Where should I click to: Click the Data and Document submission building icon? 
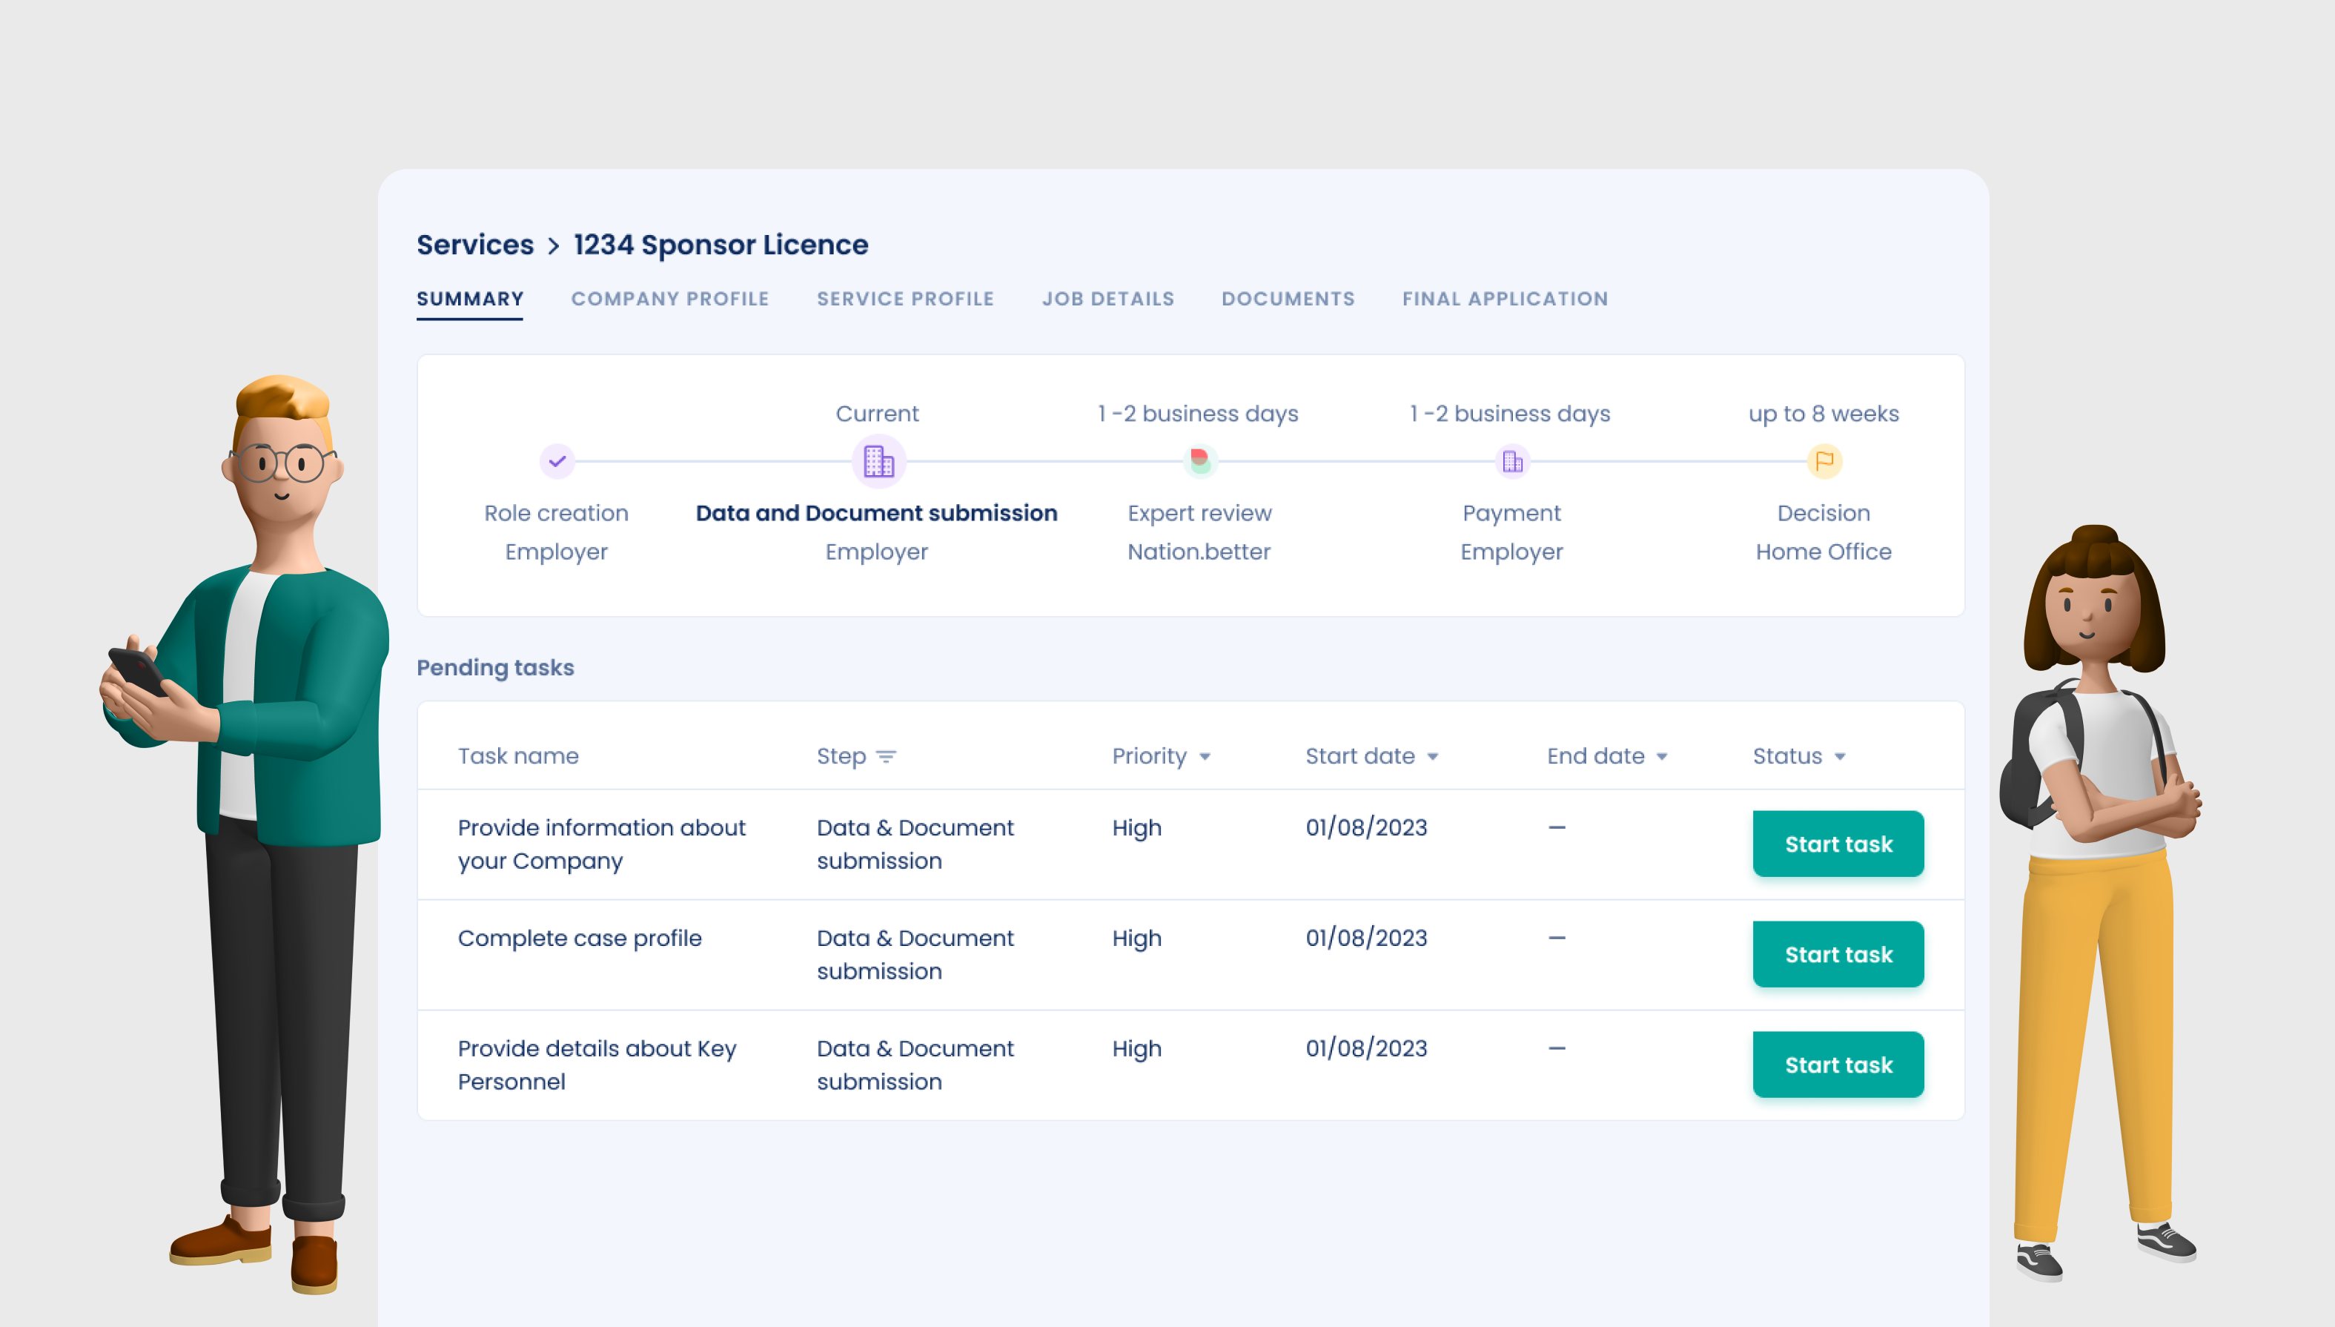click(878, 461)
